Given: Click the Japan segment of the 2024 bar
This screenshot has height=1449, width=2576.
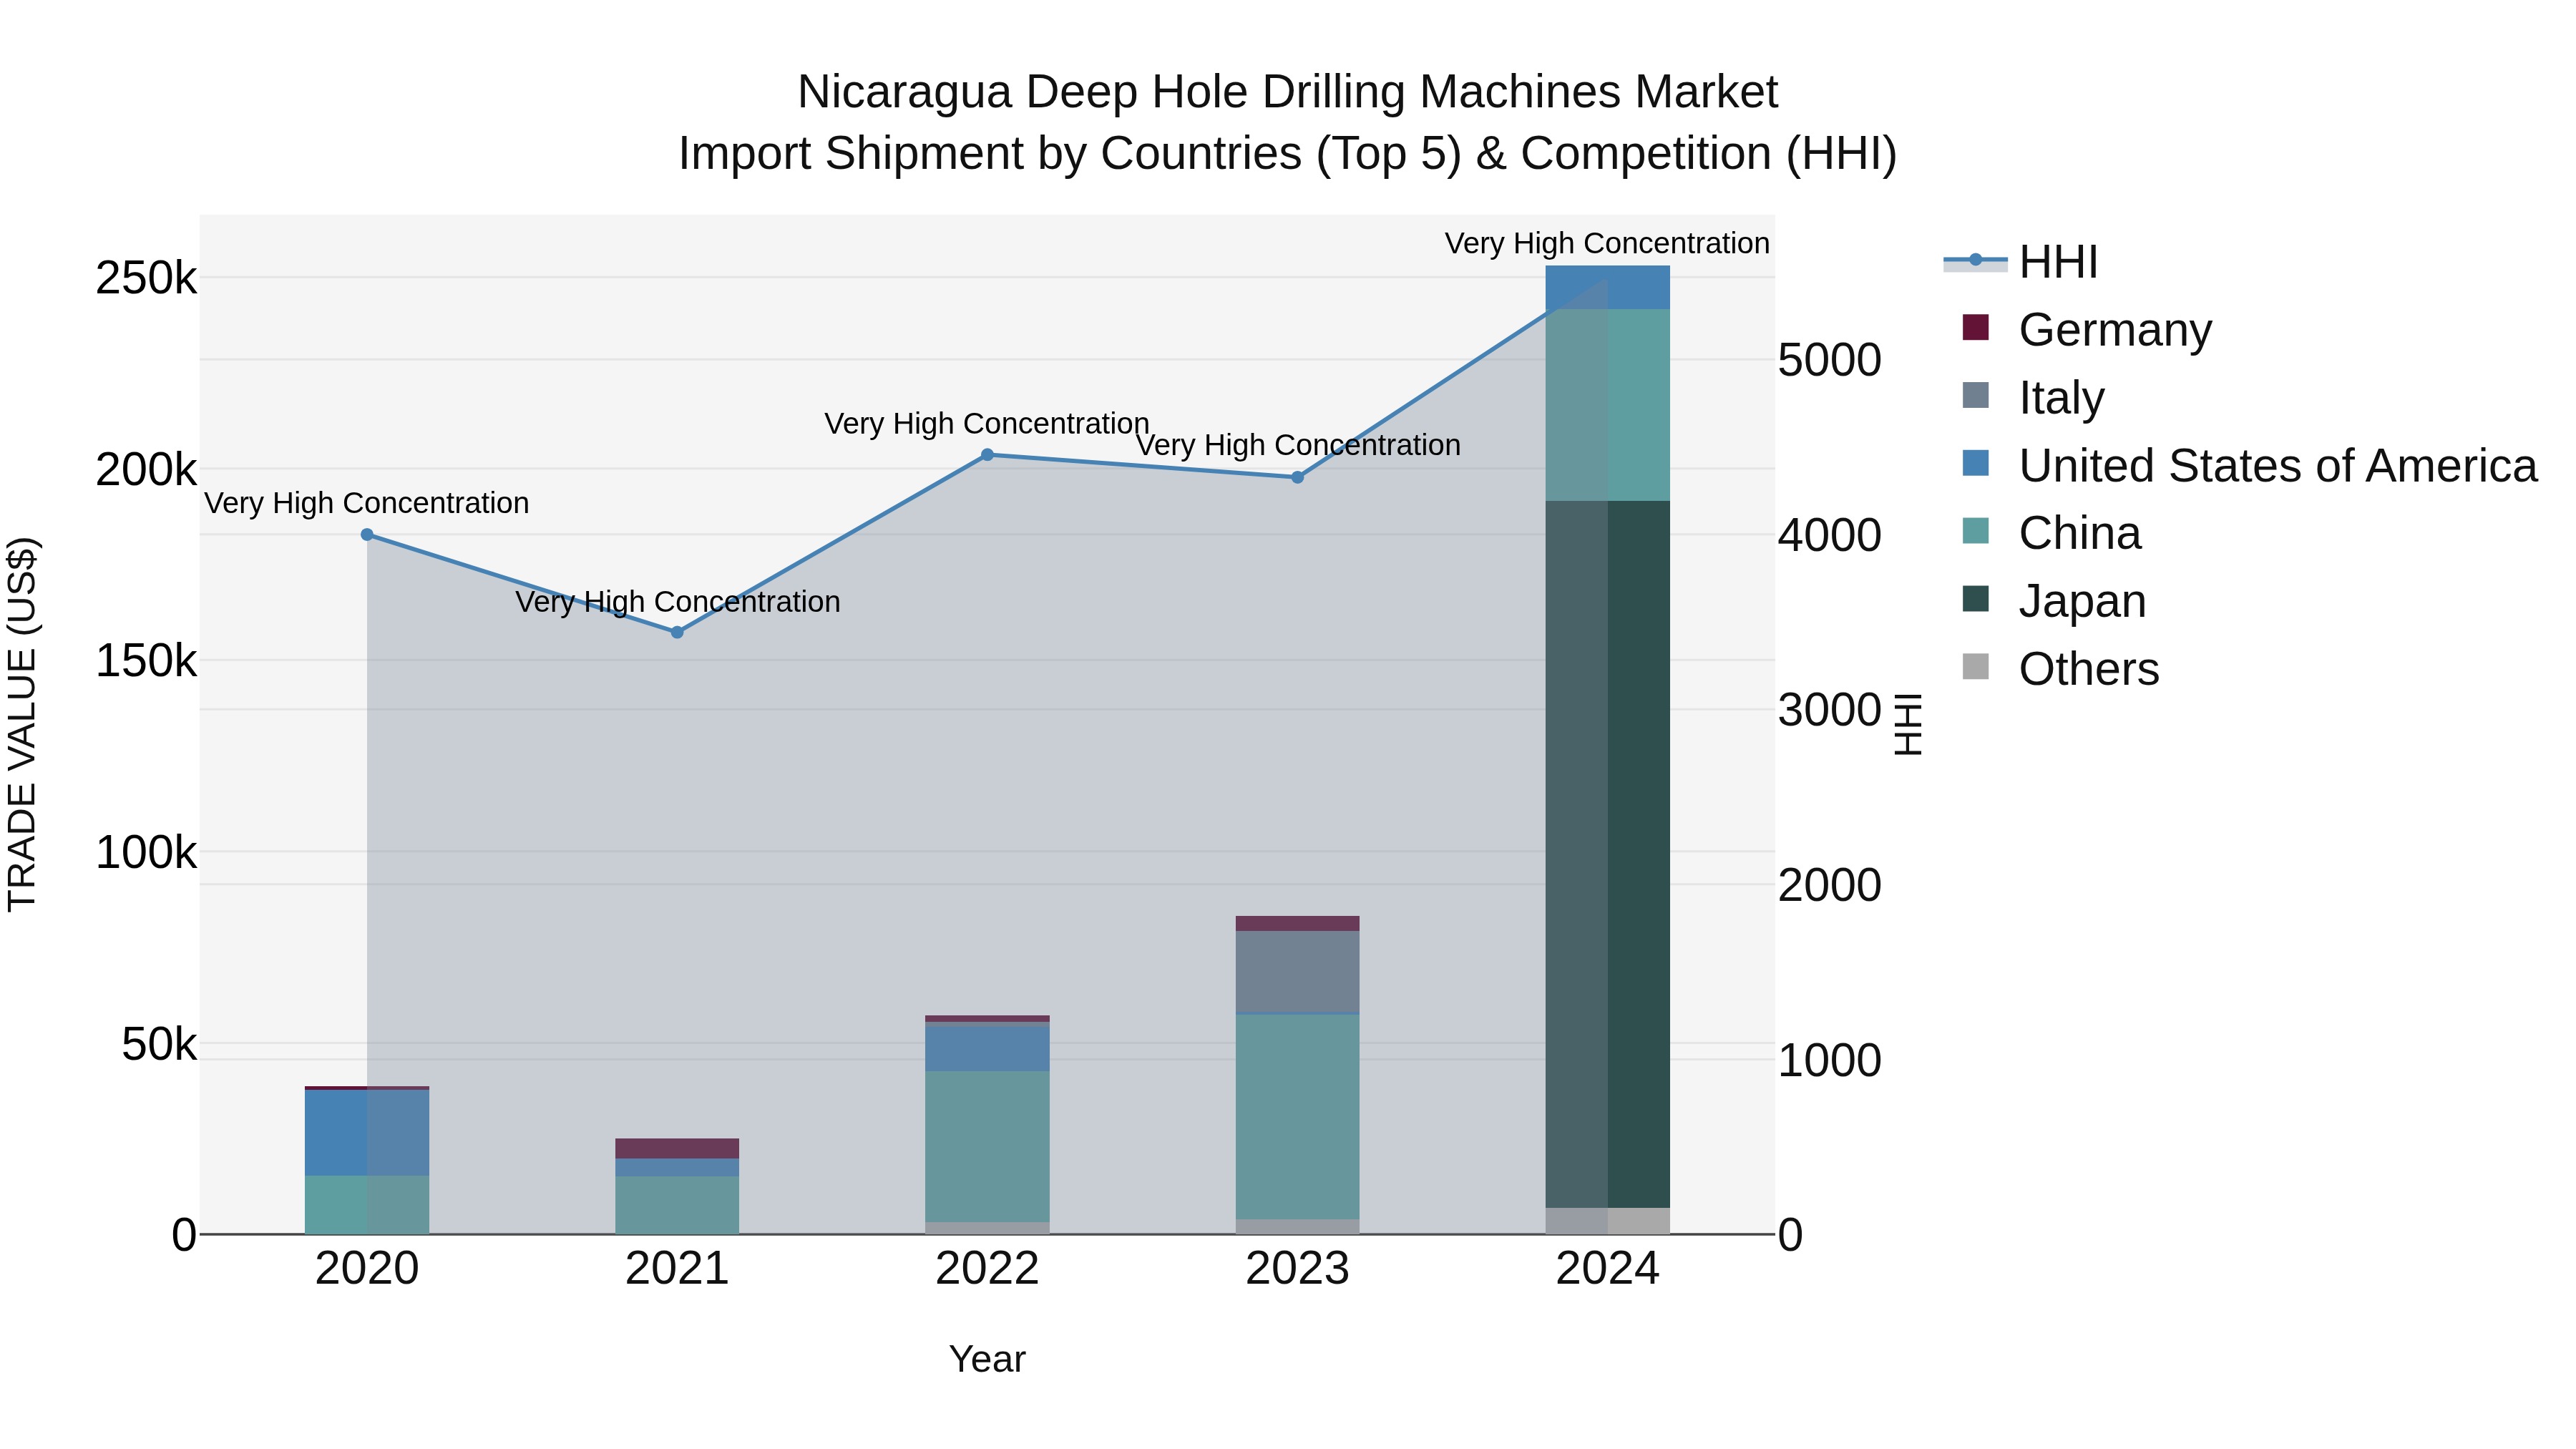Looking at the screenshot, I should point(1608,854).
